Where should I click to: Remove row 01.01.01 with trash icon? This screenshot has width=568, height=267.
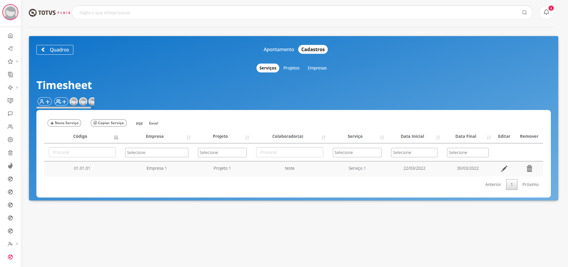coord(529,169)
